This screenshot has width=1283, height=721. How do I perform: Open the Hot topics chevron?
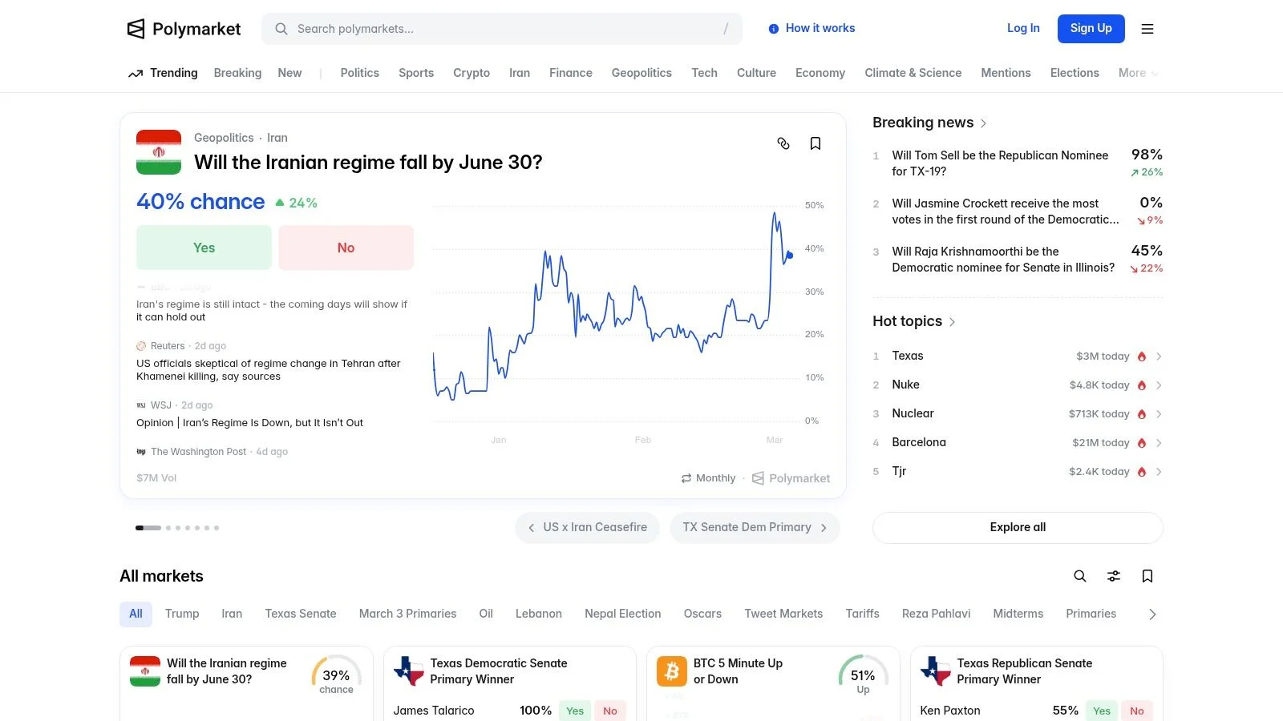point(952,322)
